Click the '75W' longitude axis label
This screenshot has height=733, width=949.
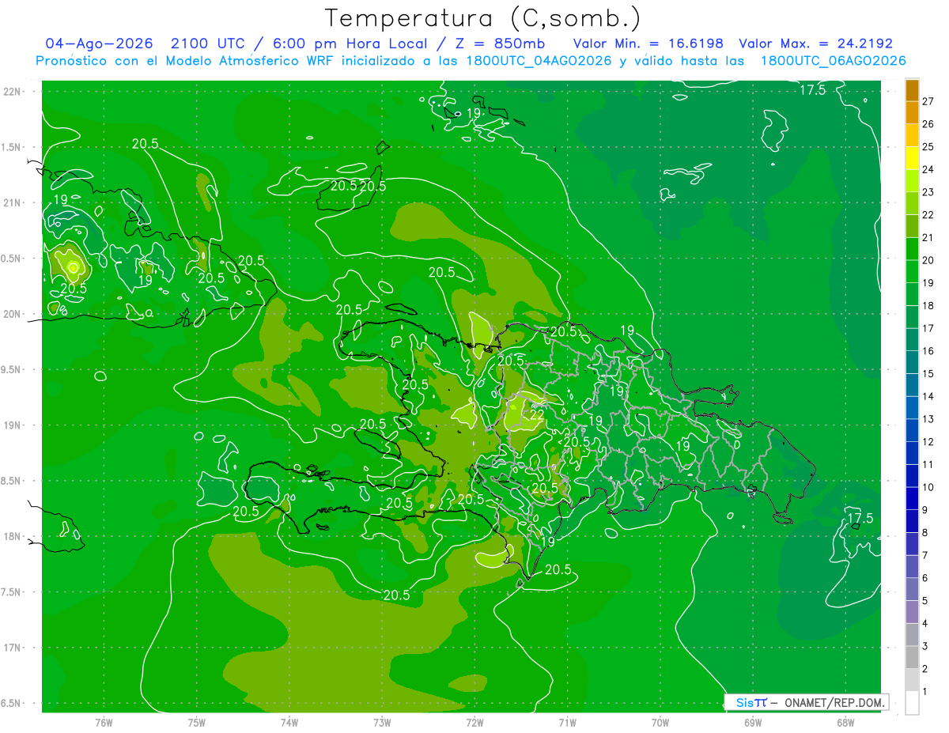coord(197,722)
